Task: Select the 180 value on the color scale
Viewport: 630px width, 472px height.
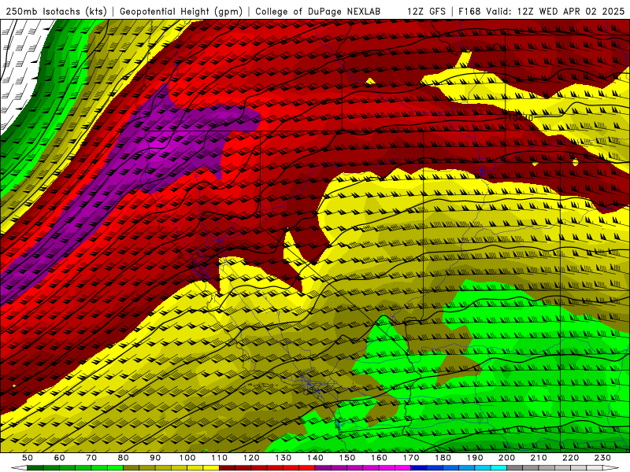Action: [x=443, y=458]
